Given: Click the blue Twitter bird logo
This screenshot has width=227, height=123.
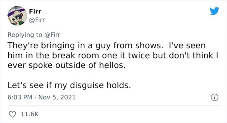Looking at the screenshot, I should point(214,10).
